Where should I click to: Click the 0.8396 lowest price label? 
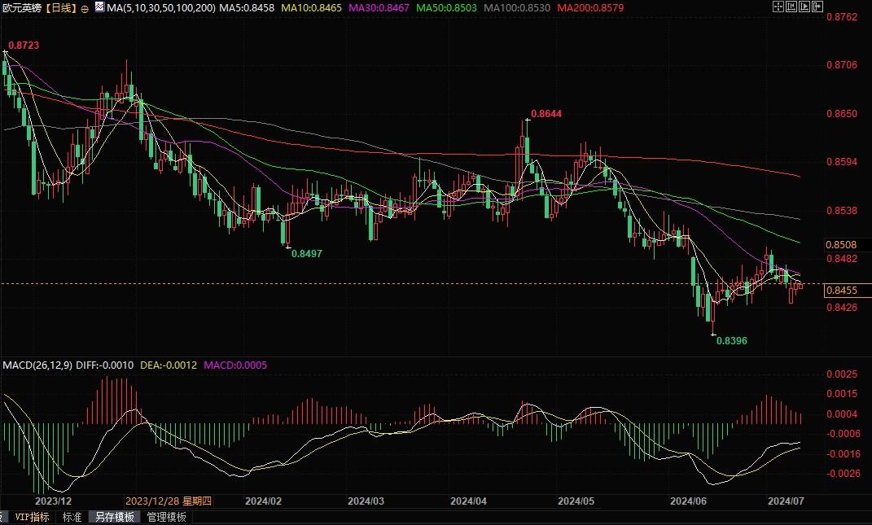tap(732, 340)
